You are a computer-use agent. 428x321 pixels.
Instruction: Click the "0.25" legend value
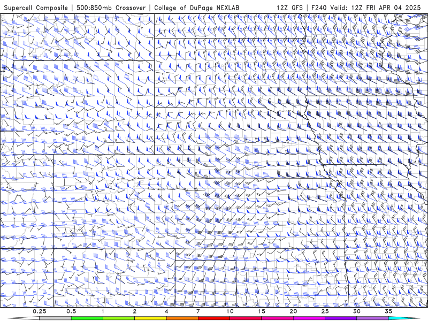40,311
